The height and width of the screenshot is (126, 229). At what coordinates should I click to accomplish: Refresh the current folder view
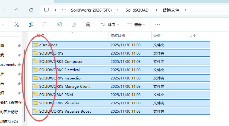click(31, 10)
